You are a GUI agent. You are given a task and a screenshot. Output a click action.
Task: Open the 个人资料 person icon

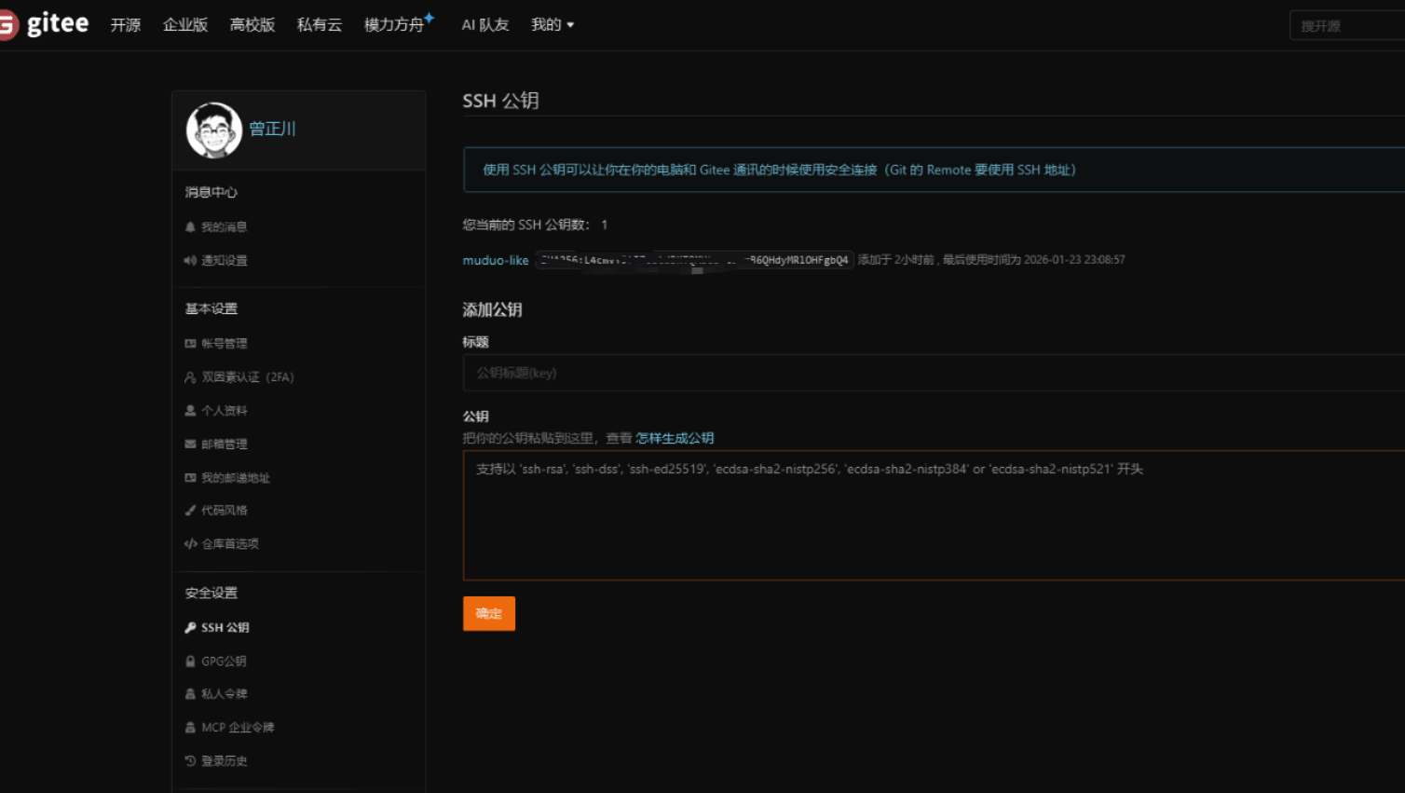click(190, 410)
